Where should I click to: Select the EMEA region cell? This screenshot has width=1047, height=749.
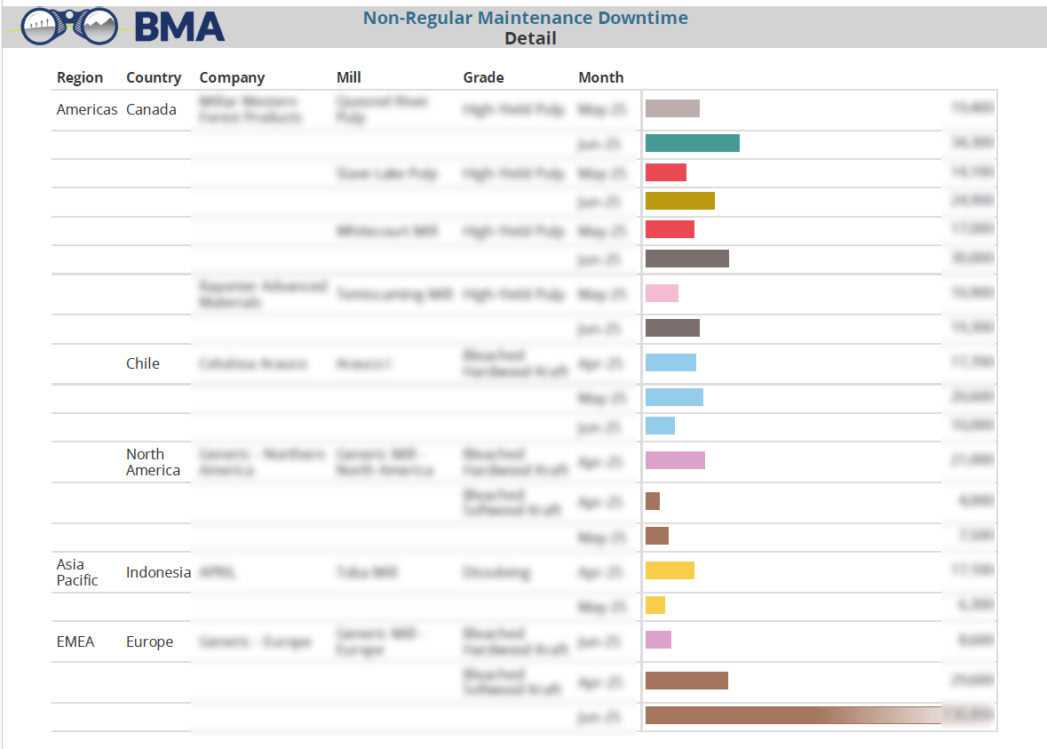pos(75,641)
